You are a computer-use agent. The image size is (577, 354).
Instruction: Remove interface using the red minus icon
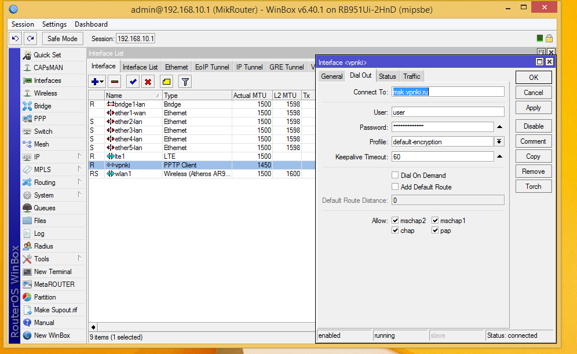point(115,82)
